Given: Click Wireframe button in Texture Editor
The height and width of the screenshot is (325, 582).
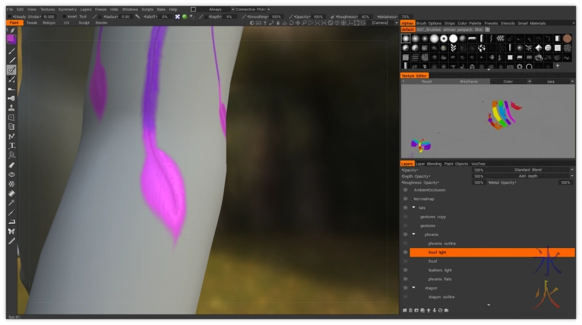Looking at the screenshot, I should [469, 82].
